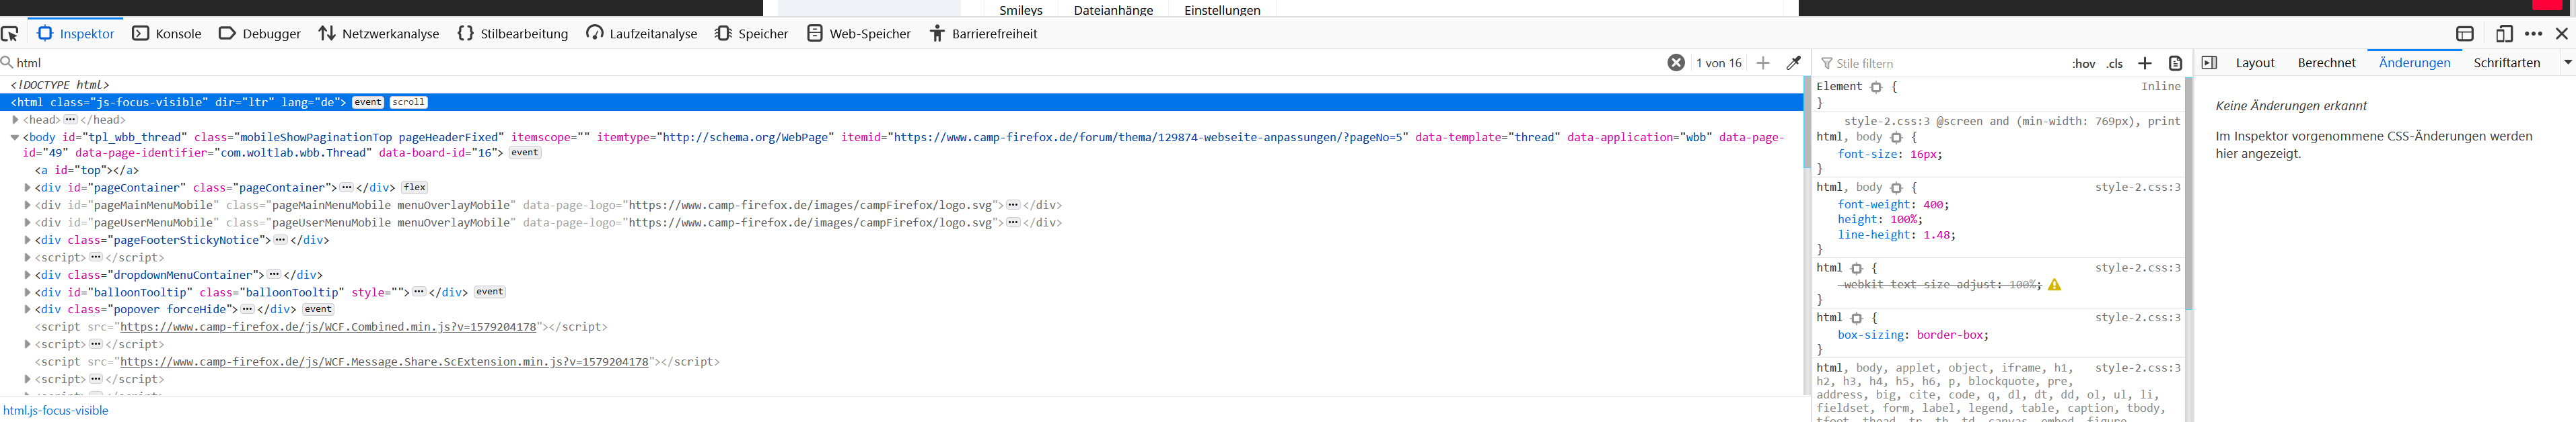Open the Stilbearbeitung tab
This screenshot has width=2576, height=422.
pos(512,34)
